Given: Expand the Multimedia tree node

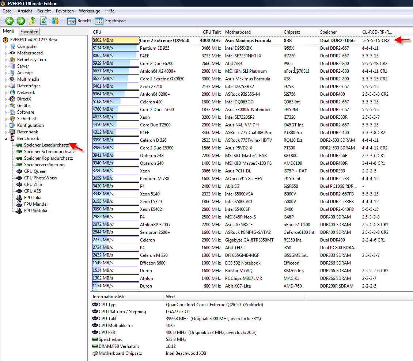Looking at the screenshot, I should [6, 80].
